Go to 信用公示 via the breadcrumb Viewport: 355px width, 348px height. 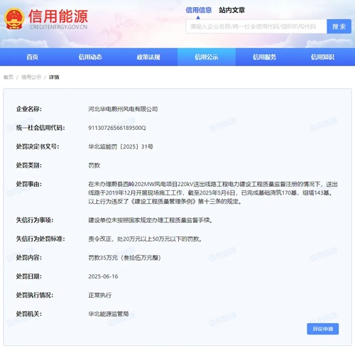tap(31, 77)
